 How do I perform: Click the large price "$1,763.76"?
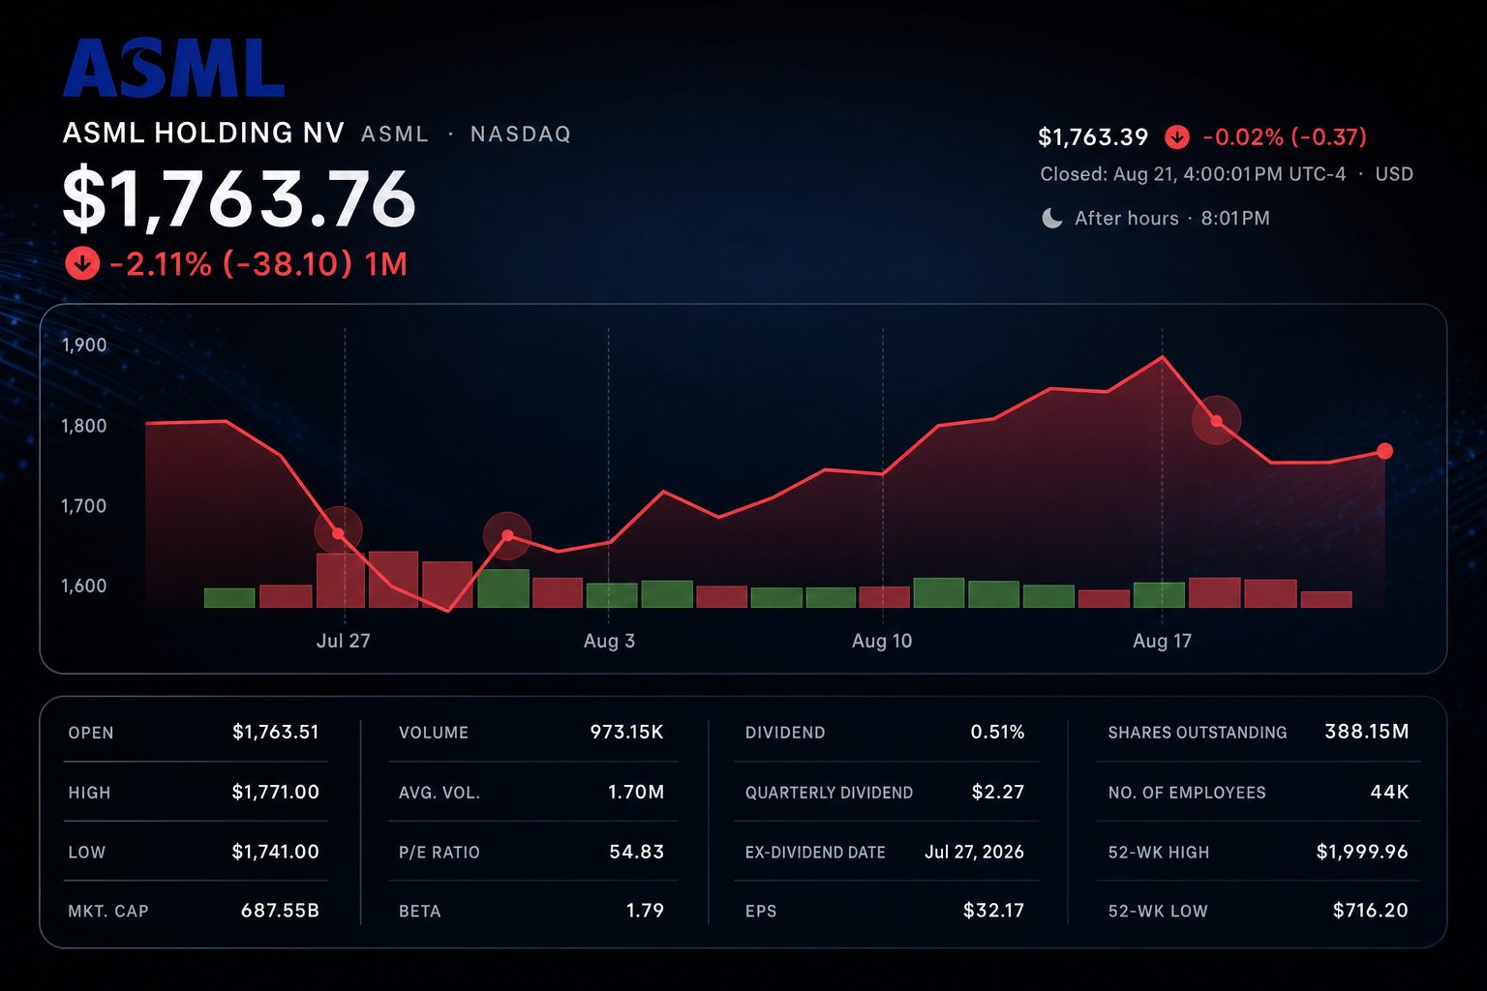point(239,199)
